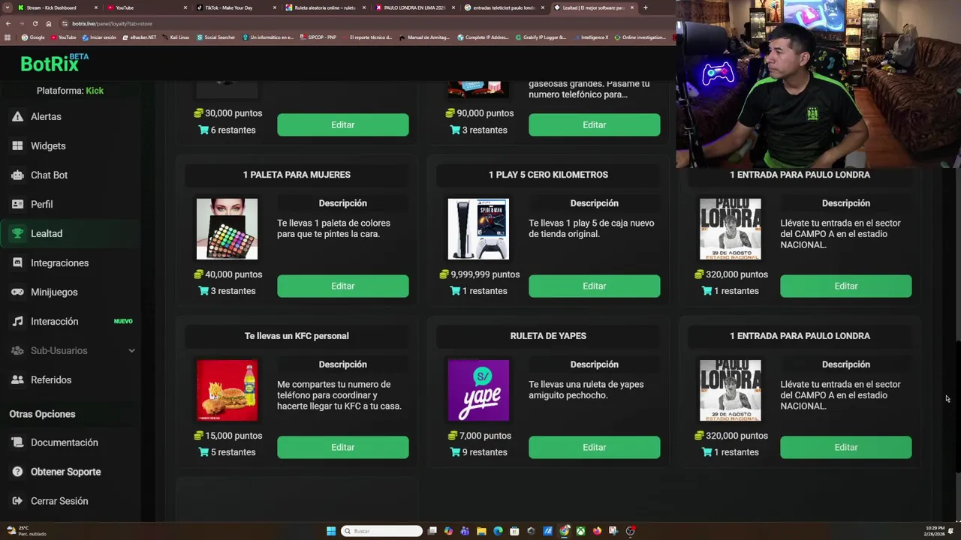Expand Sub-Usuarios with the chevron arrow
This screenshot has height=540, width=961.
point(131,350)
